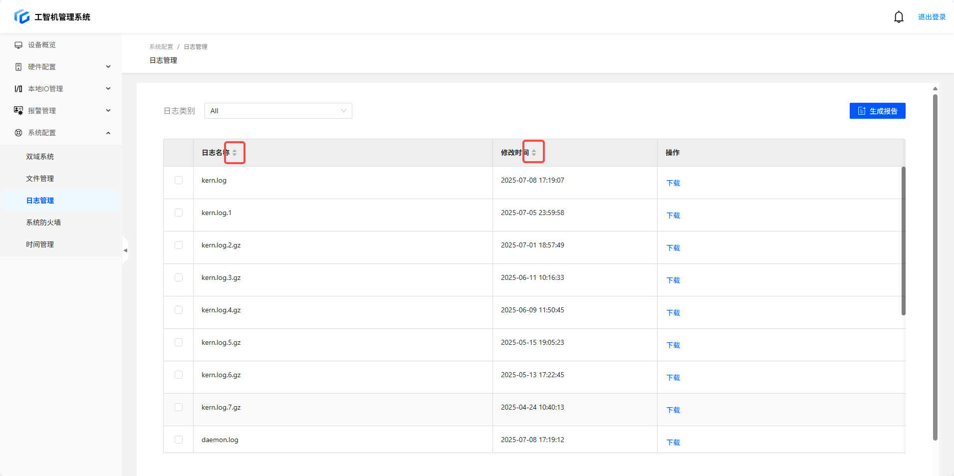The width and height of the screenshot is (954, 476).
Task: Download the kern.log.1 file
Action: pyautogui.click(x=673, y=216)
